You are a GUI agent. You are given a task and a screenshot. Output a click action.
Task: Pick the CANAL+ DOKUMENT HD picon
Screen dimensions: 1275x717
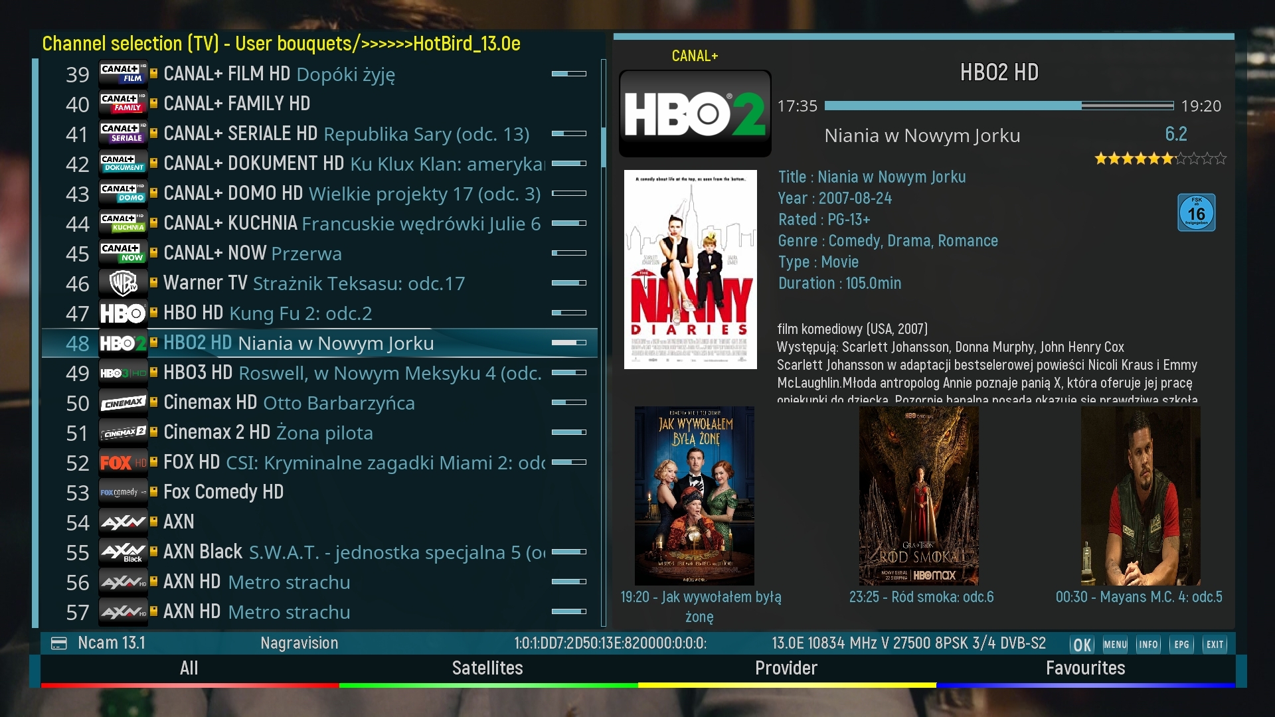(x=123, y=163)
